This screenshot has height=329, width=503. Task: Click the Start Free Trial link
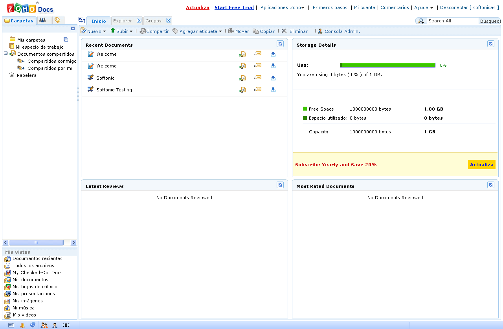[234, 7]
